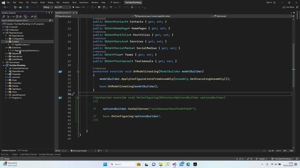Select the YouTube.Plumbing project node
This screenshot has height=168, width=300.
click(x=17, y=65)
